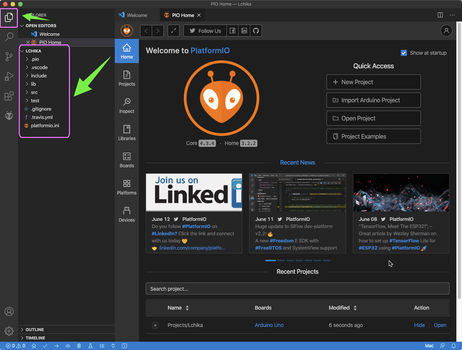Open the Extensions view
This screenshot has height=350, width=462.
(x=9, y=96)
